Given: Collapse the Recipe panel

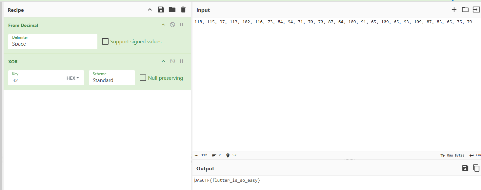Looking at the screenshot, I should point(150,10).
